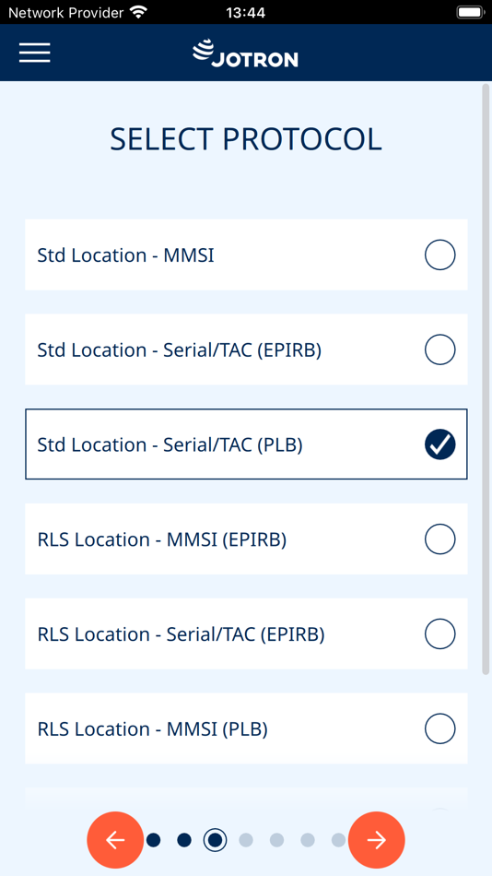
Task: Select the Std Location - MMSI radio button
Action: pos(440,255)
